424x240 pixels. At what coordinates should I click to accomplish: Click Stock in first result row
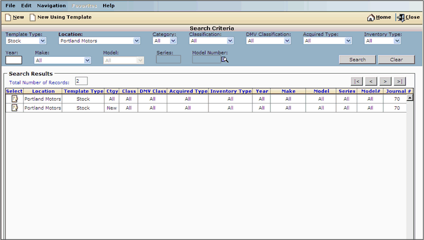pyautogui.click(x=83, y=99)
